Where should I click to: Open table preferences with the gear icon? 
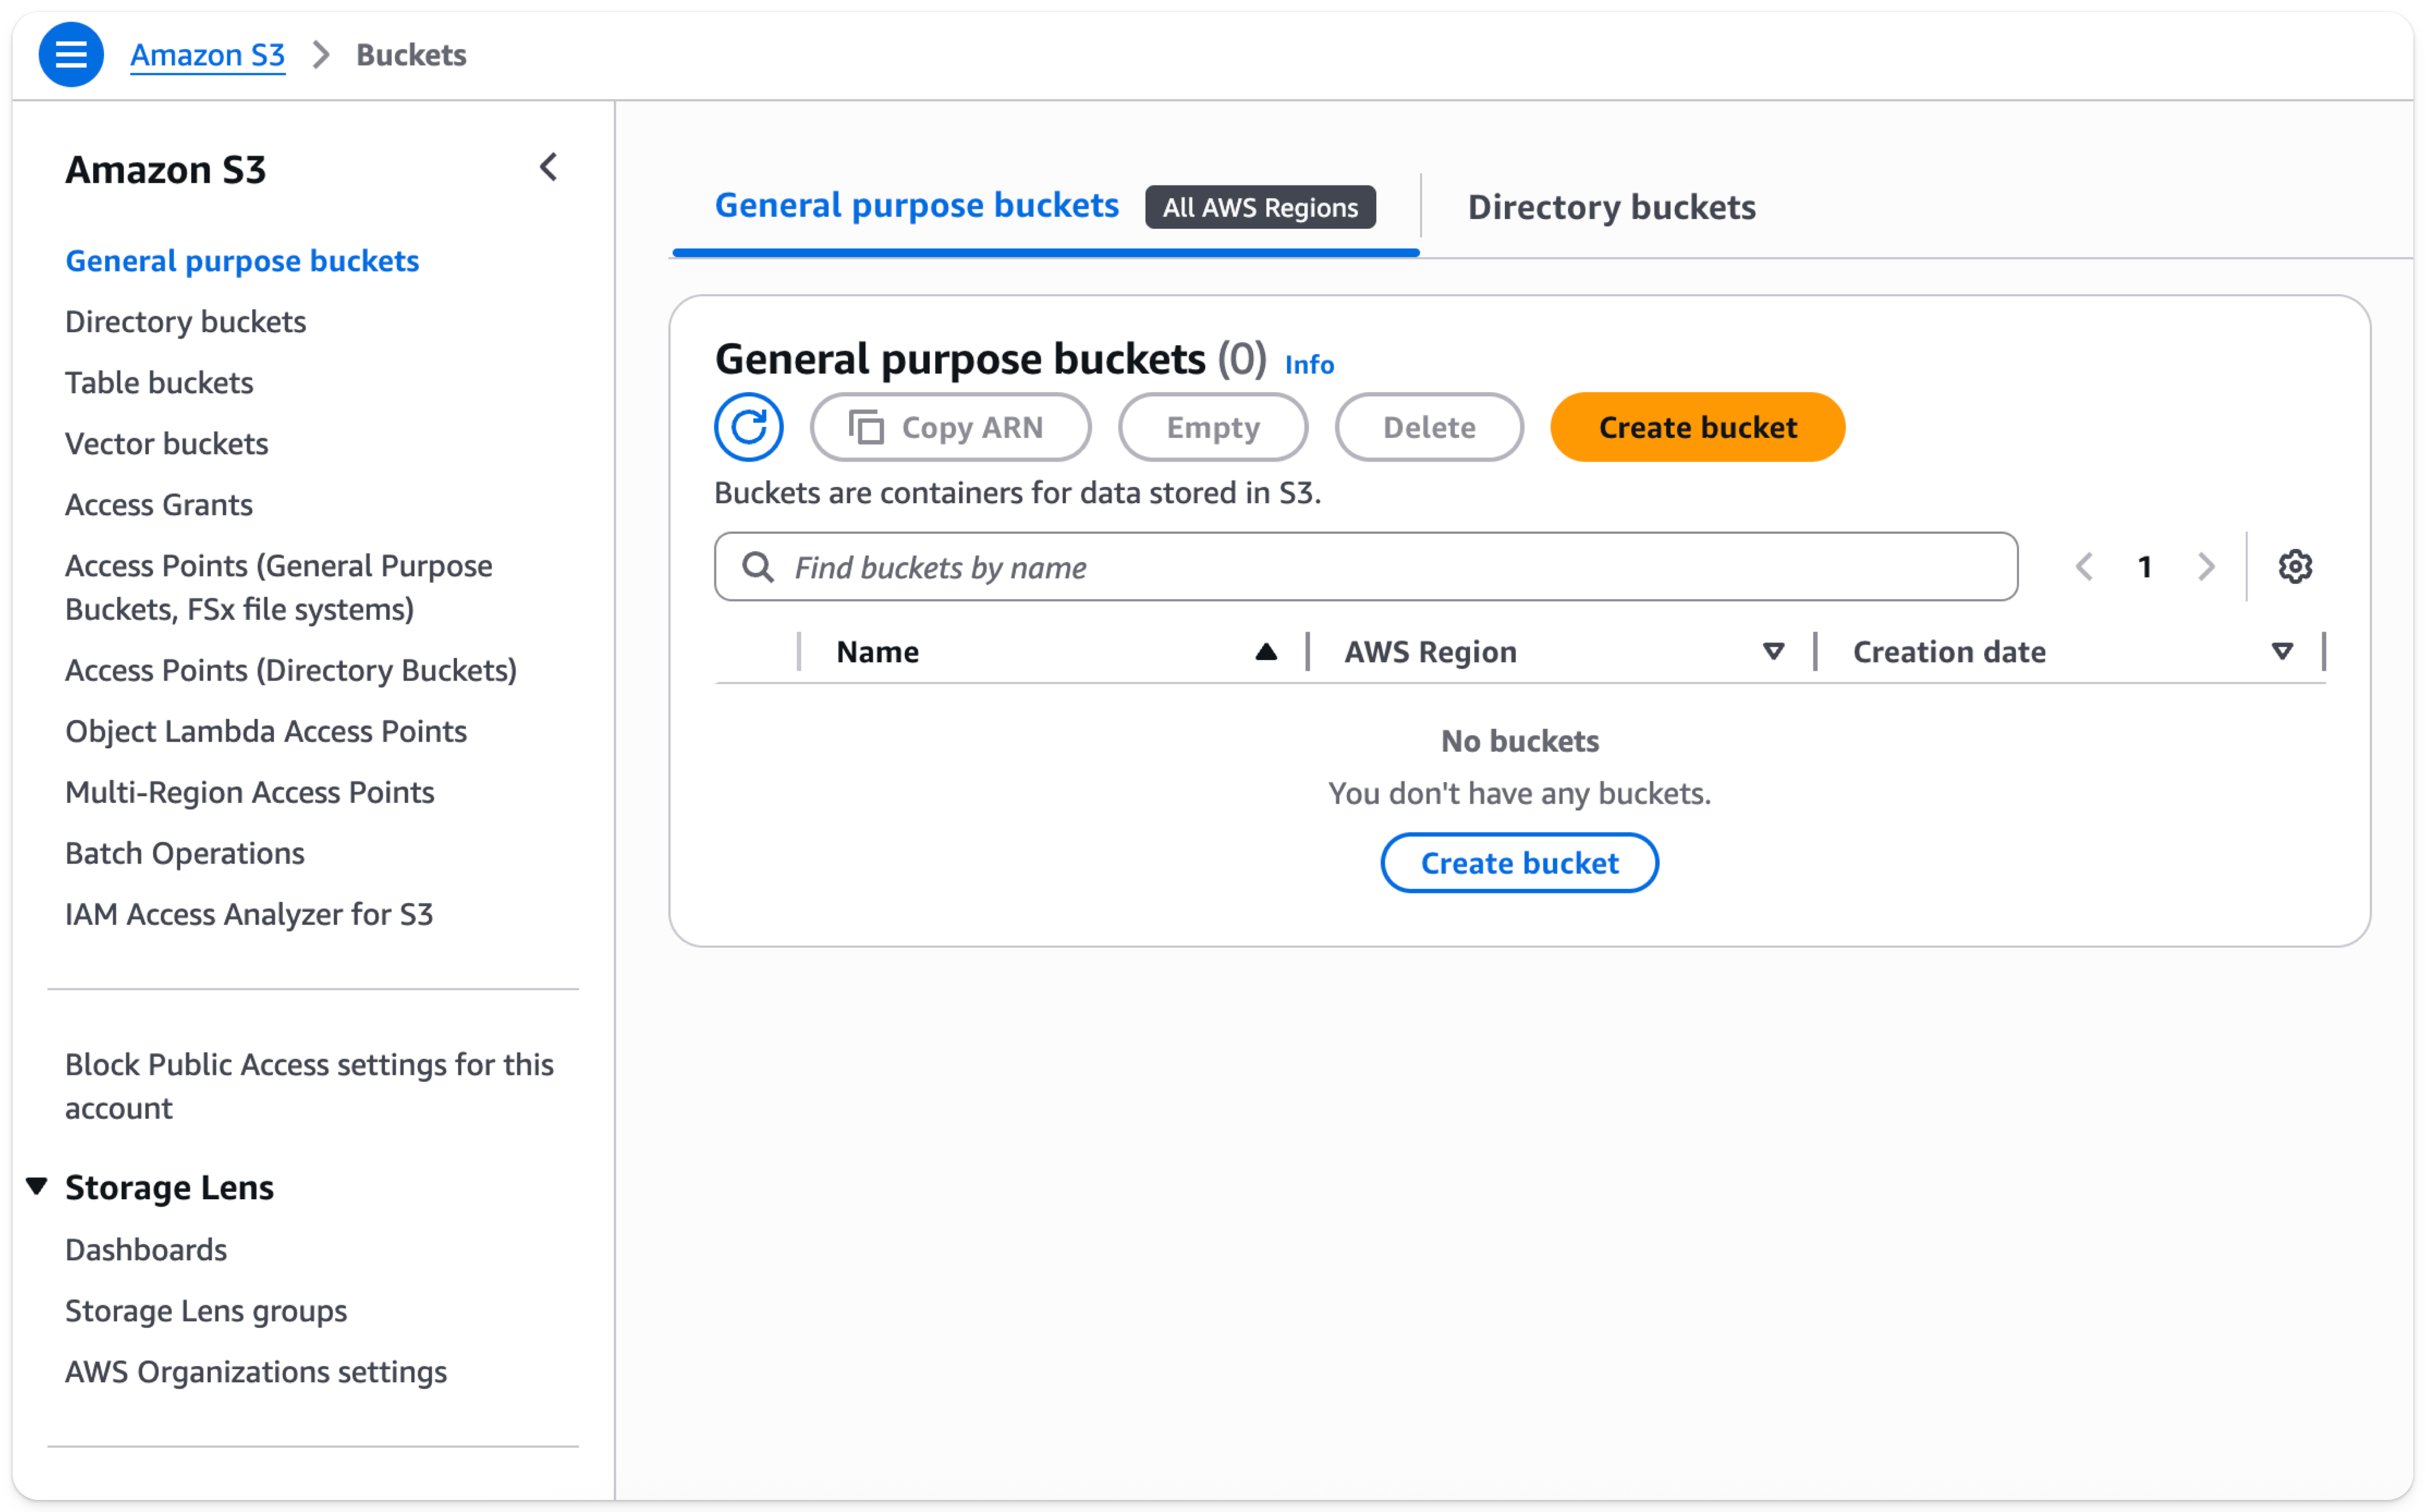pyautogui.click(x=2296, y=566)
